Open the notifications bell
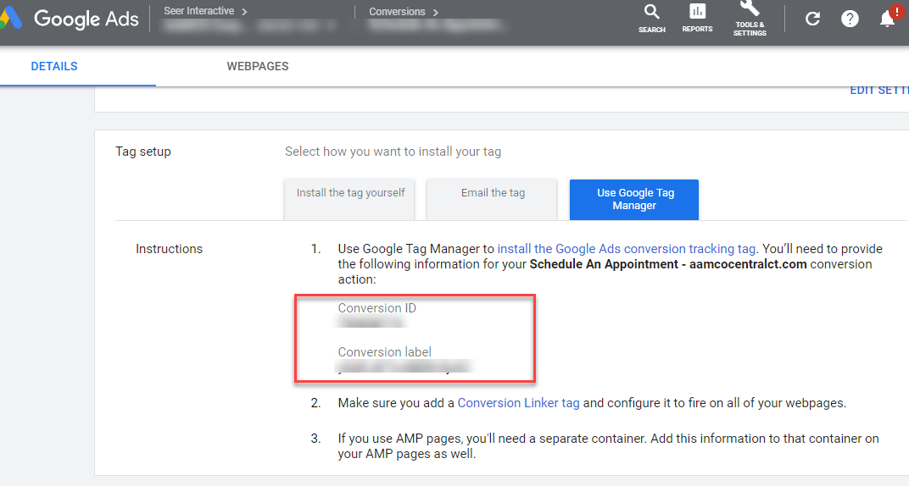Viewport: 909px width, 486px height. coord(888,19)
